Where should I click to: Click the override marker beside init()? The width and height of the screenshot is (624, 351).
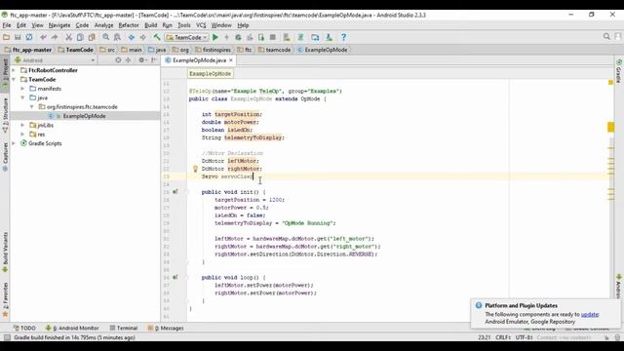coord(175,192)
